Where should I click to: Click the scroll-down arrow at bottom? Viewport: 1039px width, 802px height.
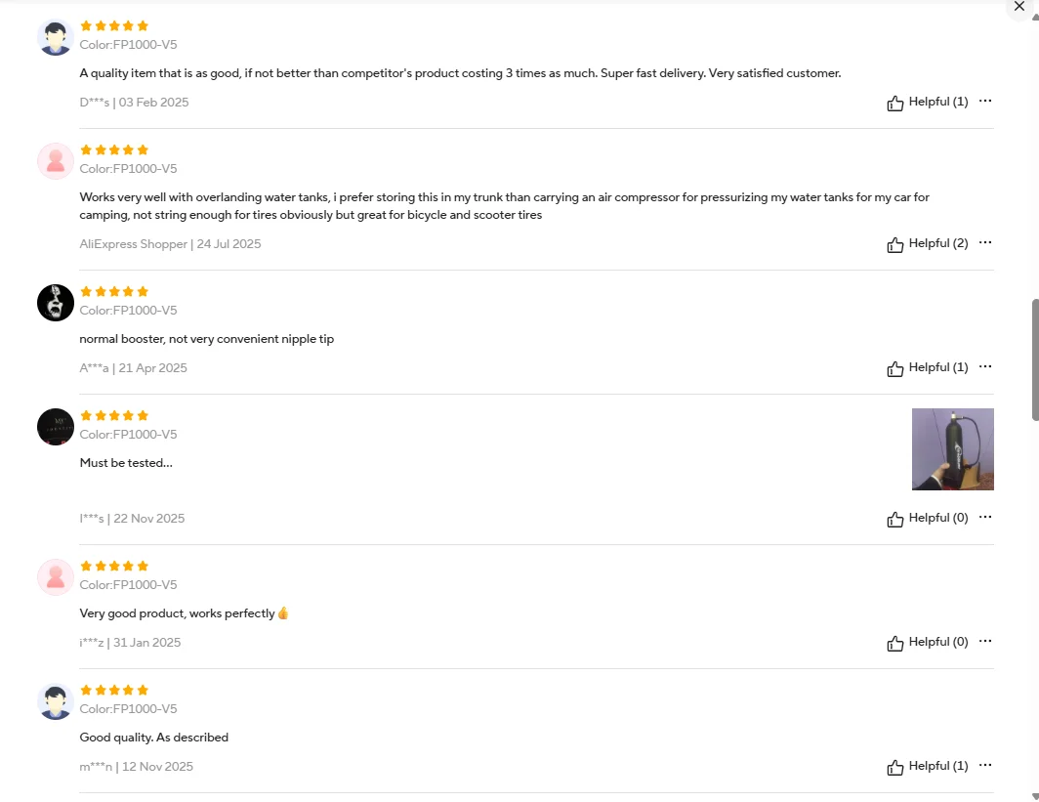pos(1035,797)
